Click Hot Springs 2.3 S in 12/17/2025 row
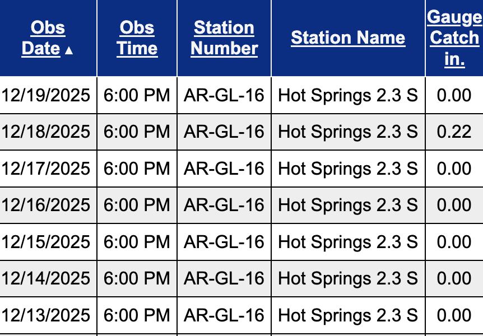Screen dimensions: 483x336 [348, 169]
